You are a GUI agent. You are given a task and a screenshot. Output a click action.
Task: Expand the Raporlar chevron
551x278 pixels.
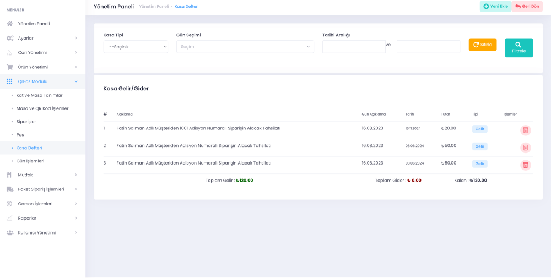[x=76, y=218]
